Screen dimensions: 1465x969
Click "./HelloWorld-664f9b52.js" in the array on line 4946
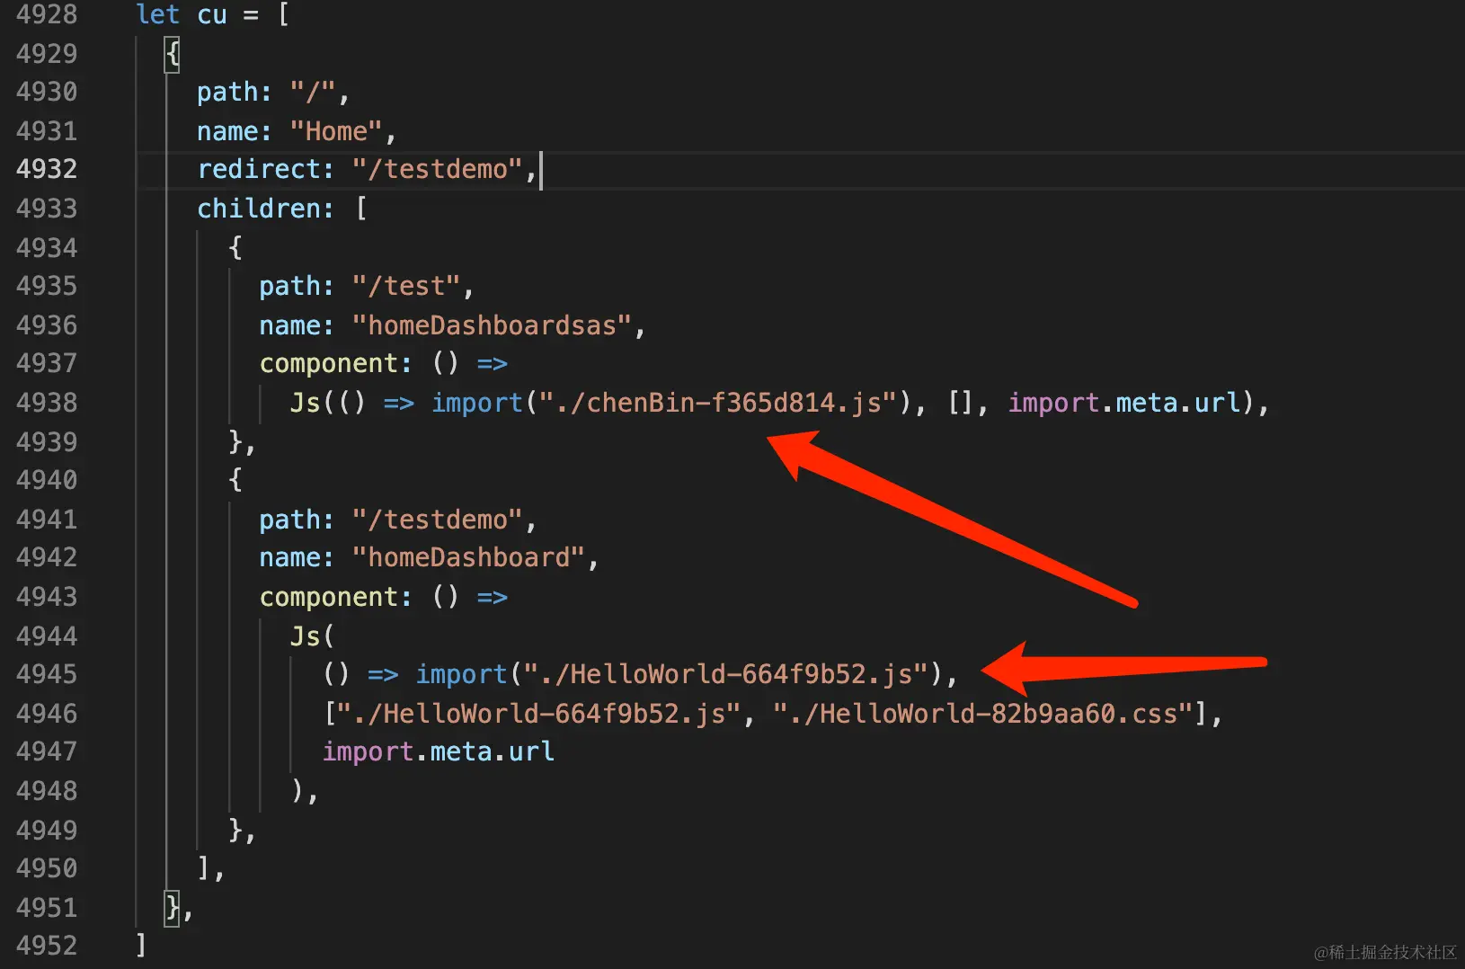pos(539,714)
